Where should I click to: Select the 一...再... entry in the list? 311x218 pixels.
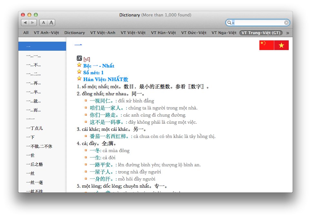(x=42, y=83)
